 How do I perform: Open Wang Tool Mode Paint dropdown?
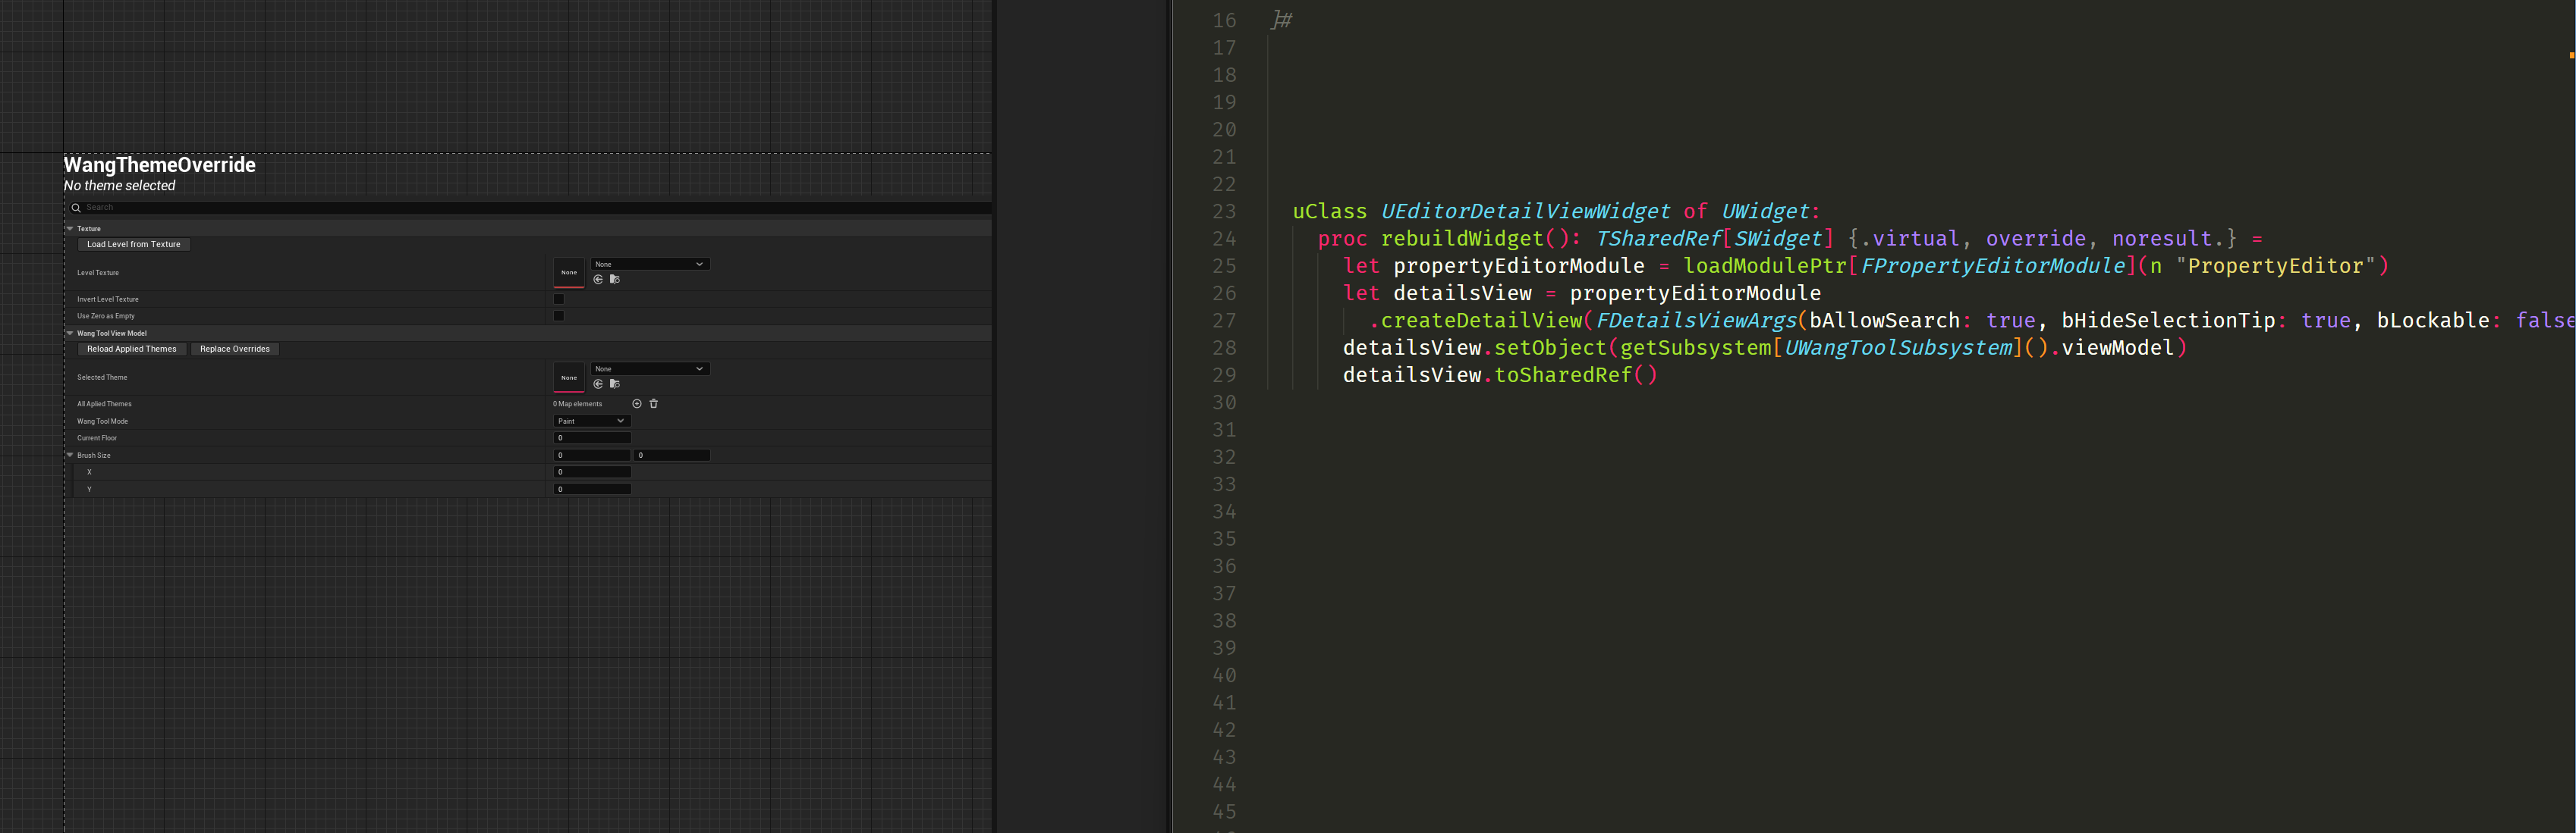pyautogui.click(x=592, y=421)
